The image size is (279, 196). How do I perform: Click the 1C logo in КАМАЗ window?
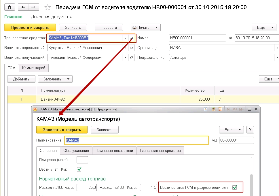point(35,109)
